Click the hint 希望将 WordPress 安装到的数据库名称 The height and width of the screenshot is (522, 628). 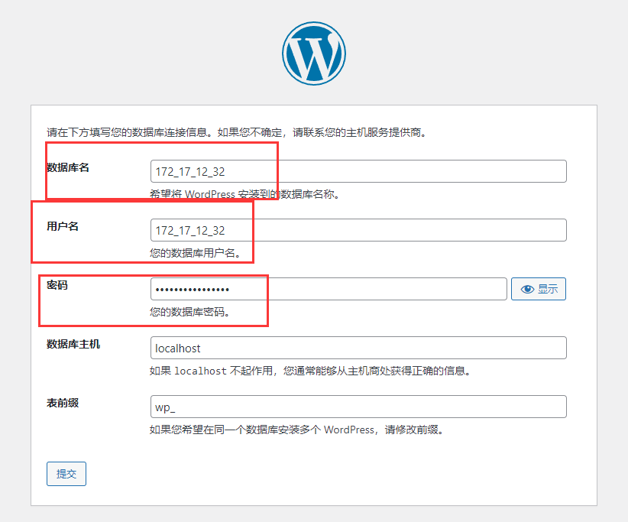click(244, 194)
